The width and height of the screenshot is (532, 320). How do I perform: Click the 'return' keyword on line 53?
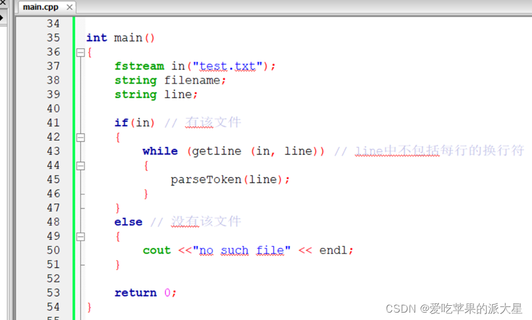[136, 292]
